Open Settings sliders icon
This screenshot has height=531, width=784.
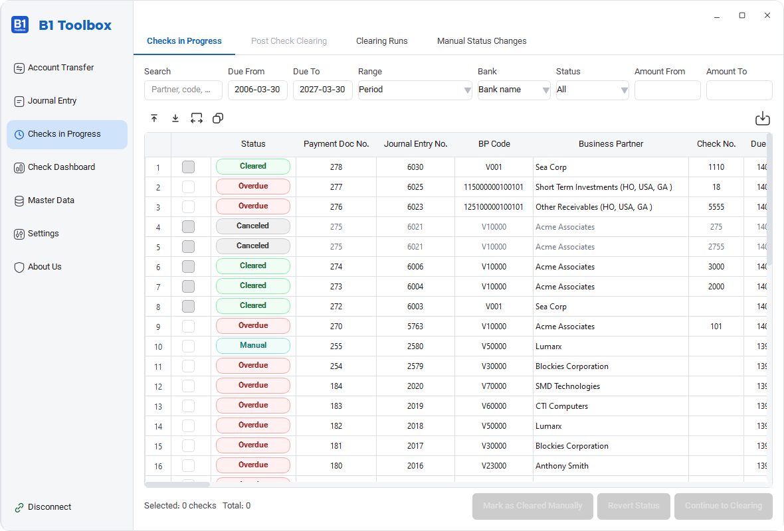point(19,234)
